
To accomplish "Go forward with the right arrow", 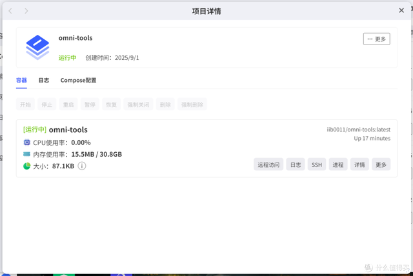I will (x=26, y=11).
